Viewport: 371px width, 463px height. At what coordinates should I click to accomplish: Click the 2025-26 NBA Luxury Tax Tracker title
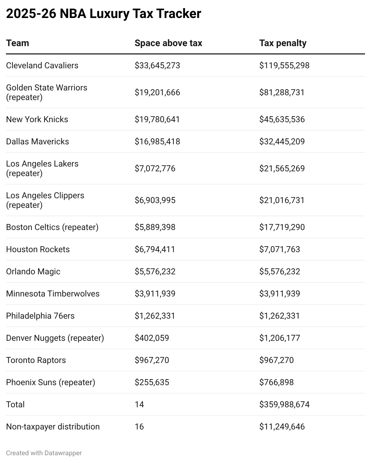[104, 14]
